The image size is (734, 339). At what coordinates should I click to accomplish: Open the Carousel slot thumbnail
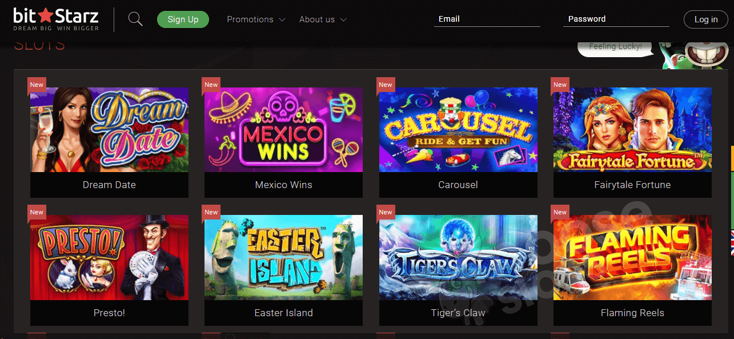[x=458, y=130]
